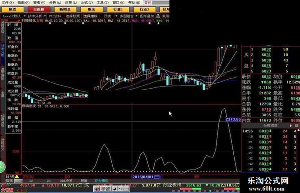
Task: Click the yellow triangle beside 日线
Action: pos(17,177)
